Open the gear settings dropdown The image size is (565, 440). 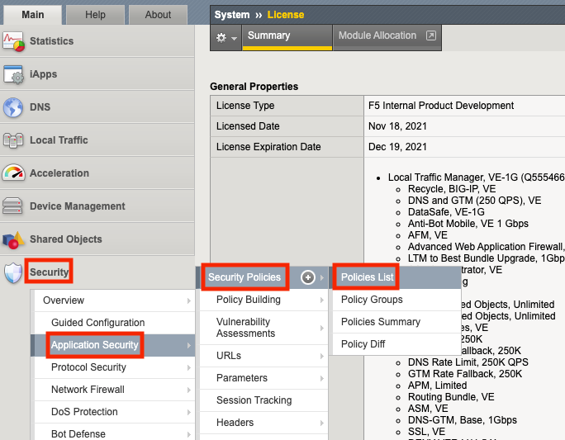226,37
